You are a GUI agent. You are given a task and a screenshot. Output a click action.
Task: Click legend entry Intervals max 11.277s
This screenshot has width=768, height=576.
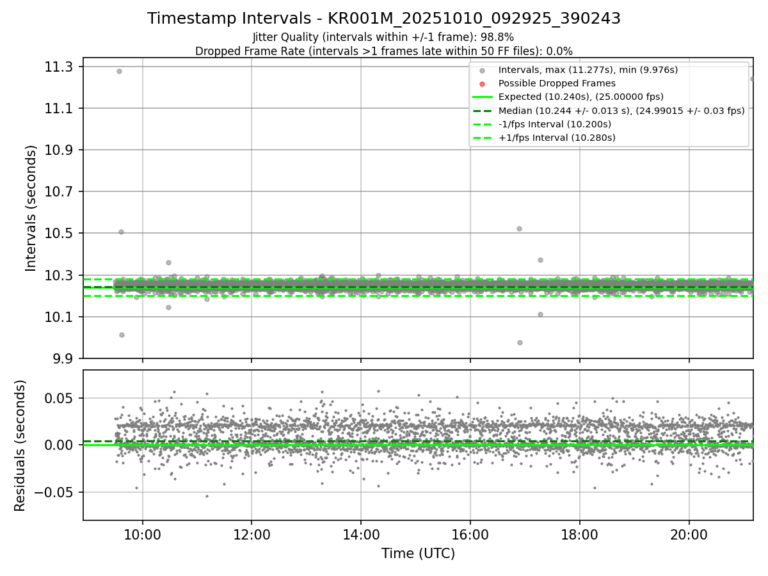pos(588,70)
